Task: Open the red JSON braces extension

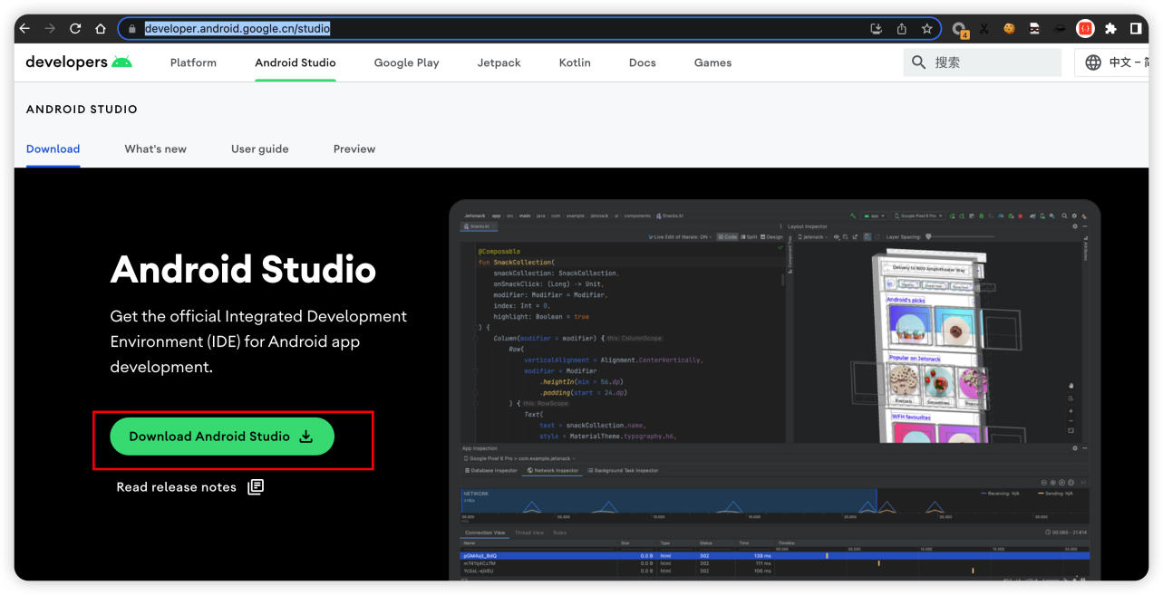Action: tap(1085, 29)
